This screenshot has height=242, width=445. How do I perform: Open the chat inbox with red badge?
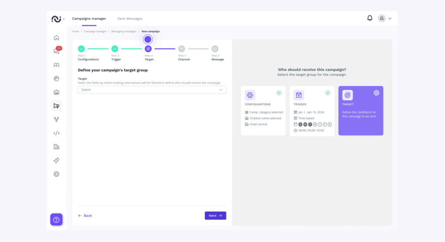56,51
